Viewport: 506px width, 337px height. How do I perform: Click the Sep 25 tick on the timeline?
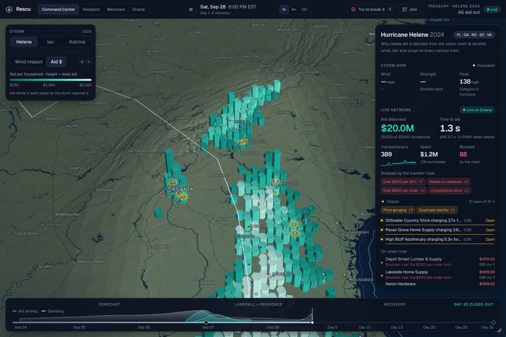click(x=79, y=328)
